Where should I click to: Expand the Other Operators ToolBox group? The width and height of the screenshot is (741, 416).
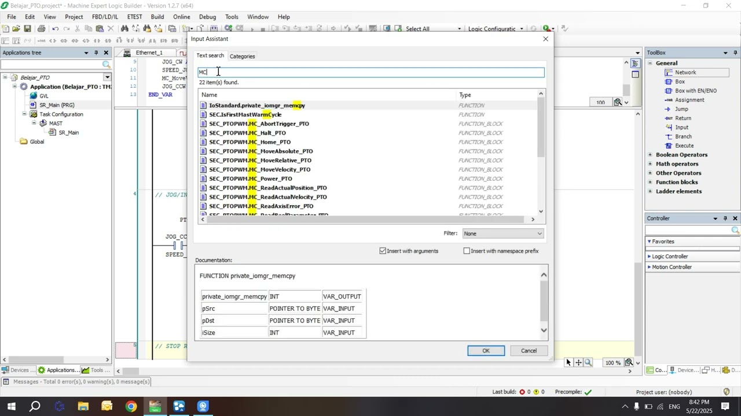pos(650,173)
